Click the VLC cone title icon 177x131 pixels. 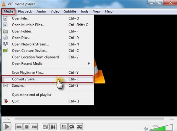tap(4, 4)
